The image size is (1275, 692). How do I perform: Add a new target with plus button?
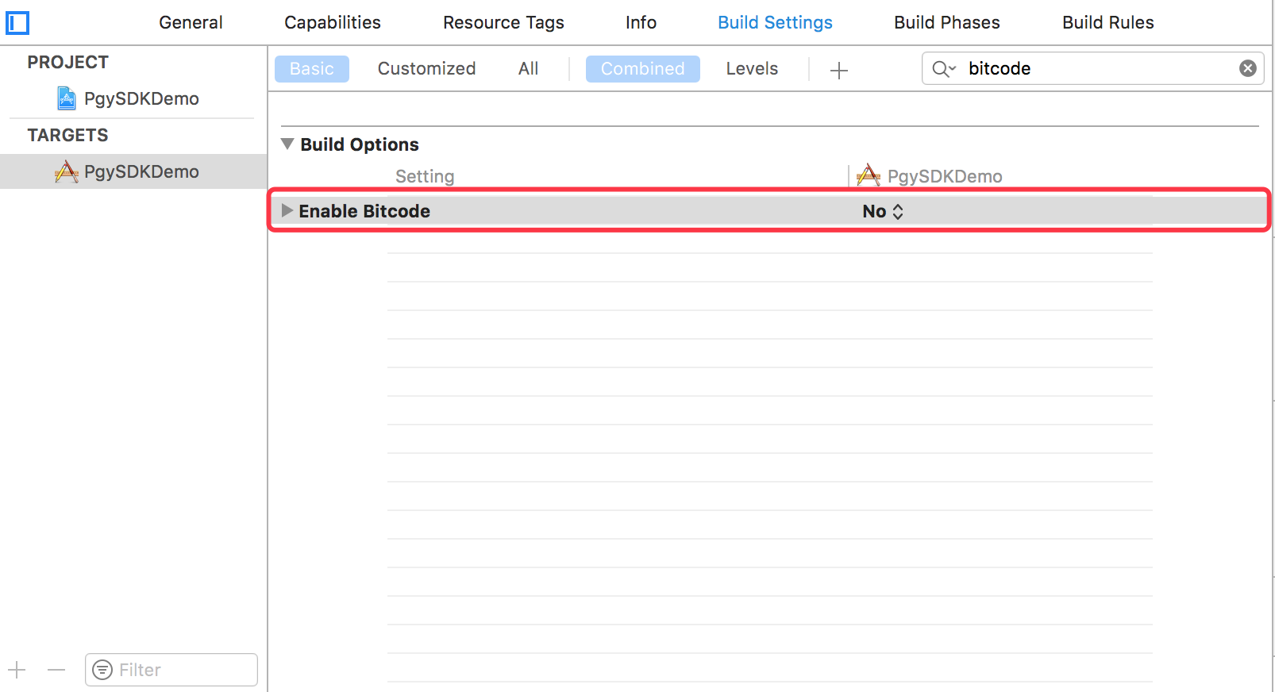click(x=17, y=670)
